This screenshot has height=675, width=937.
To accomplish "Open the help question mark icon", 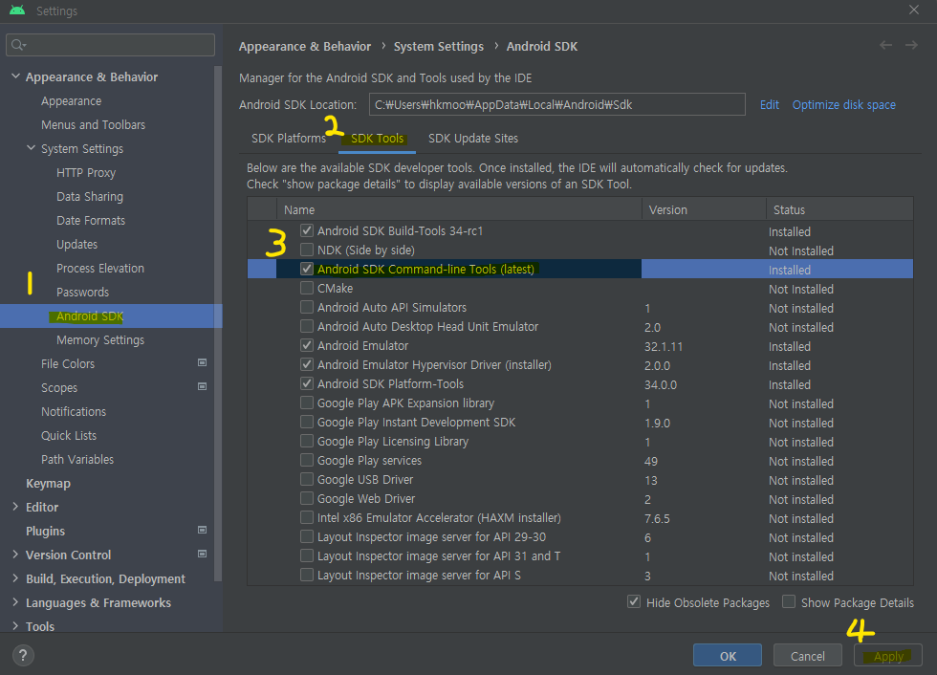I will pos(23,655).
